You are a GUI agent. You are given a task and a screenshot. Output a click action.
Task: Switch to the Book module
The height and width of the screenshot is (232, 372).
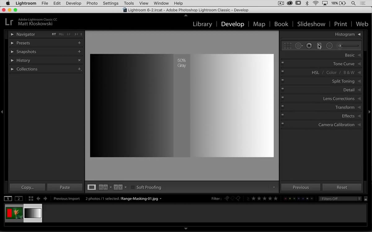coord(281,24)
